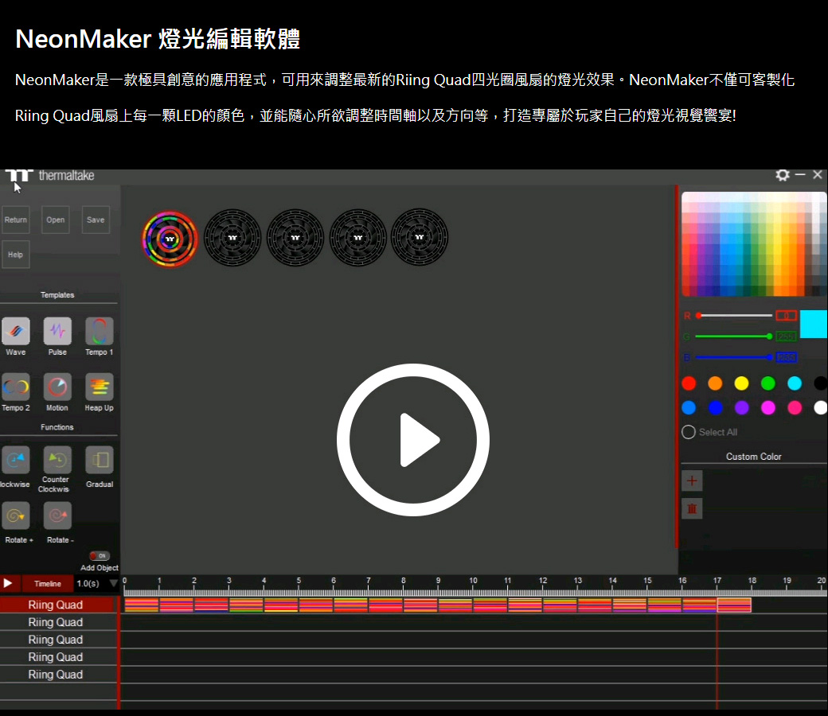Screen dimensions: 828x716
Task: Play the video with the large play button
Action: coord(413,439)
